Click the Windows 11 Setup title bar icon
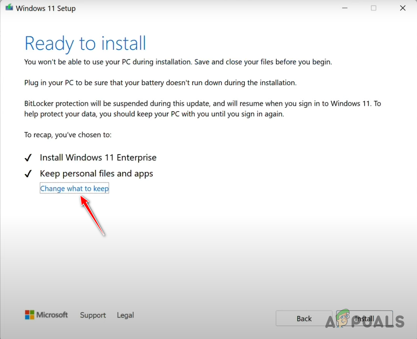 (9, 8)
